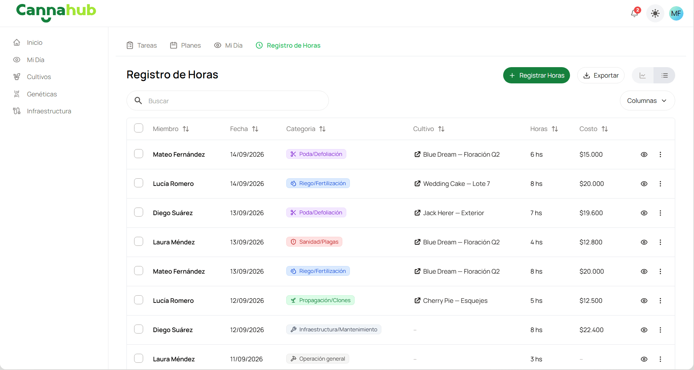Switch to the Planes tab

(185, 45)
